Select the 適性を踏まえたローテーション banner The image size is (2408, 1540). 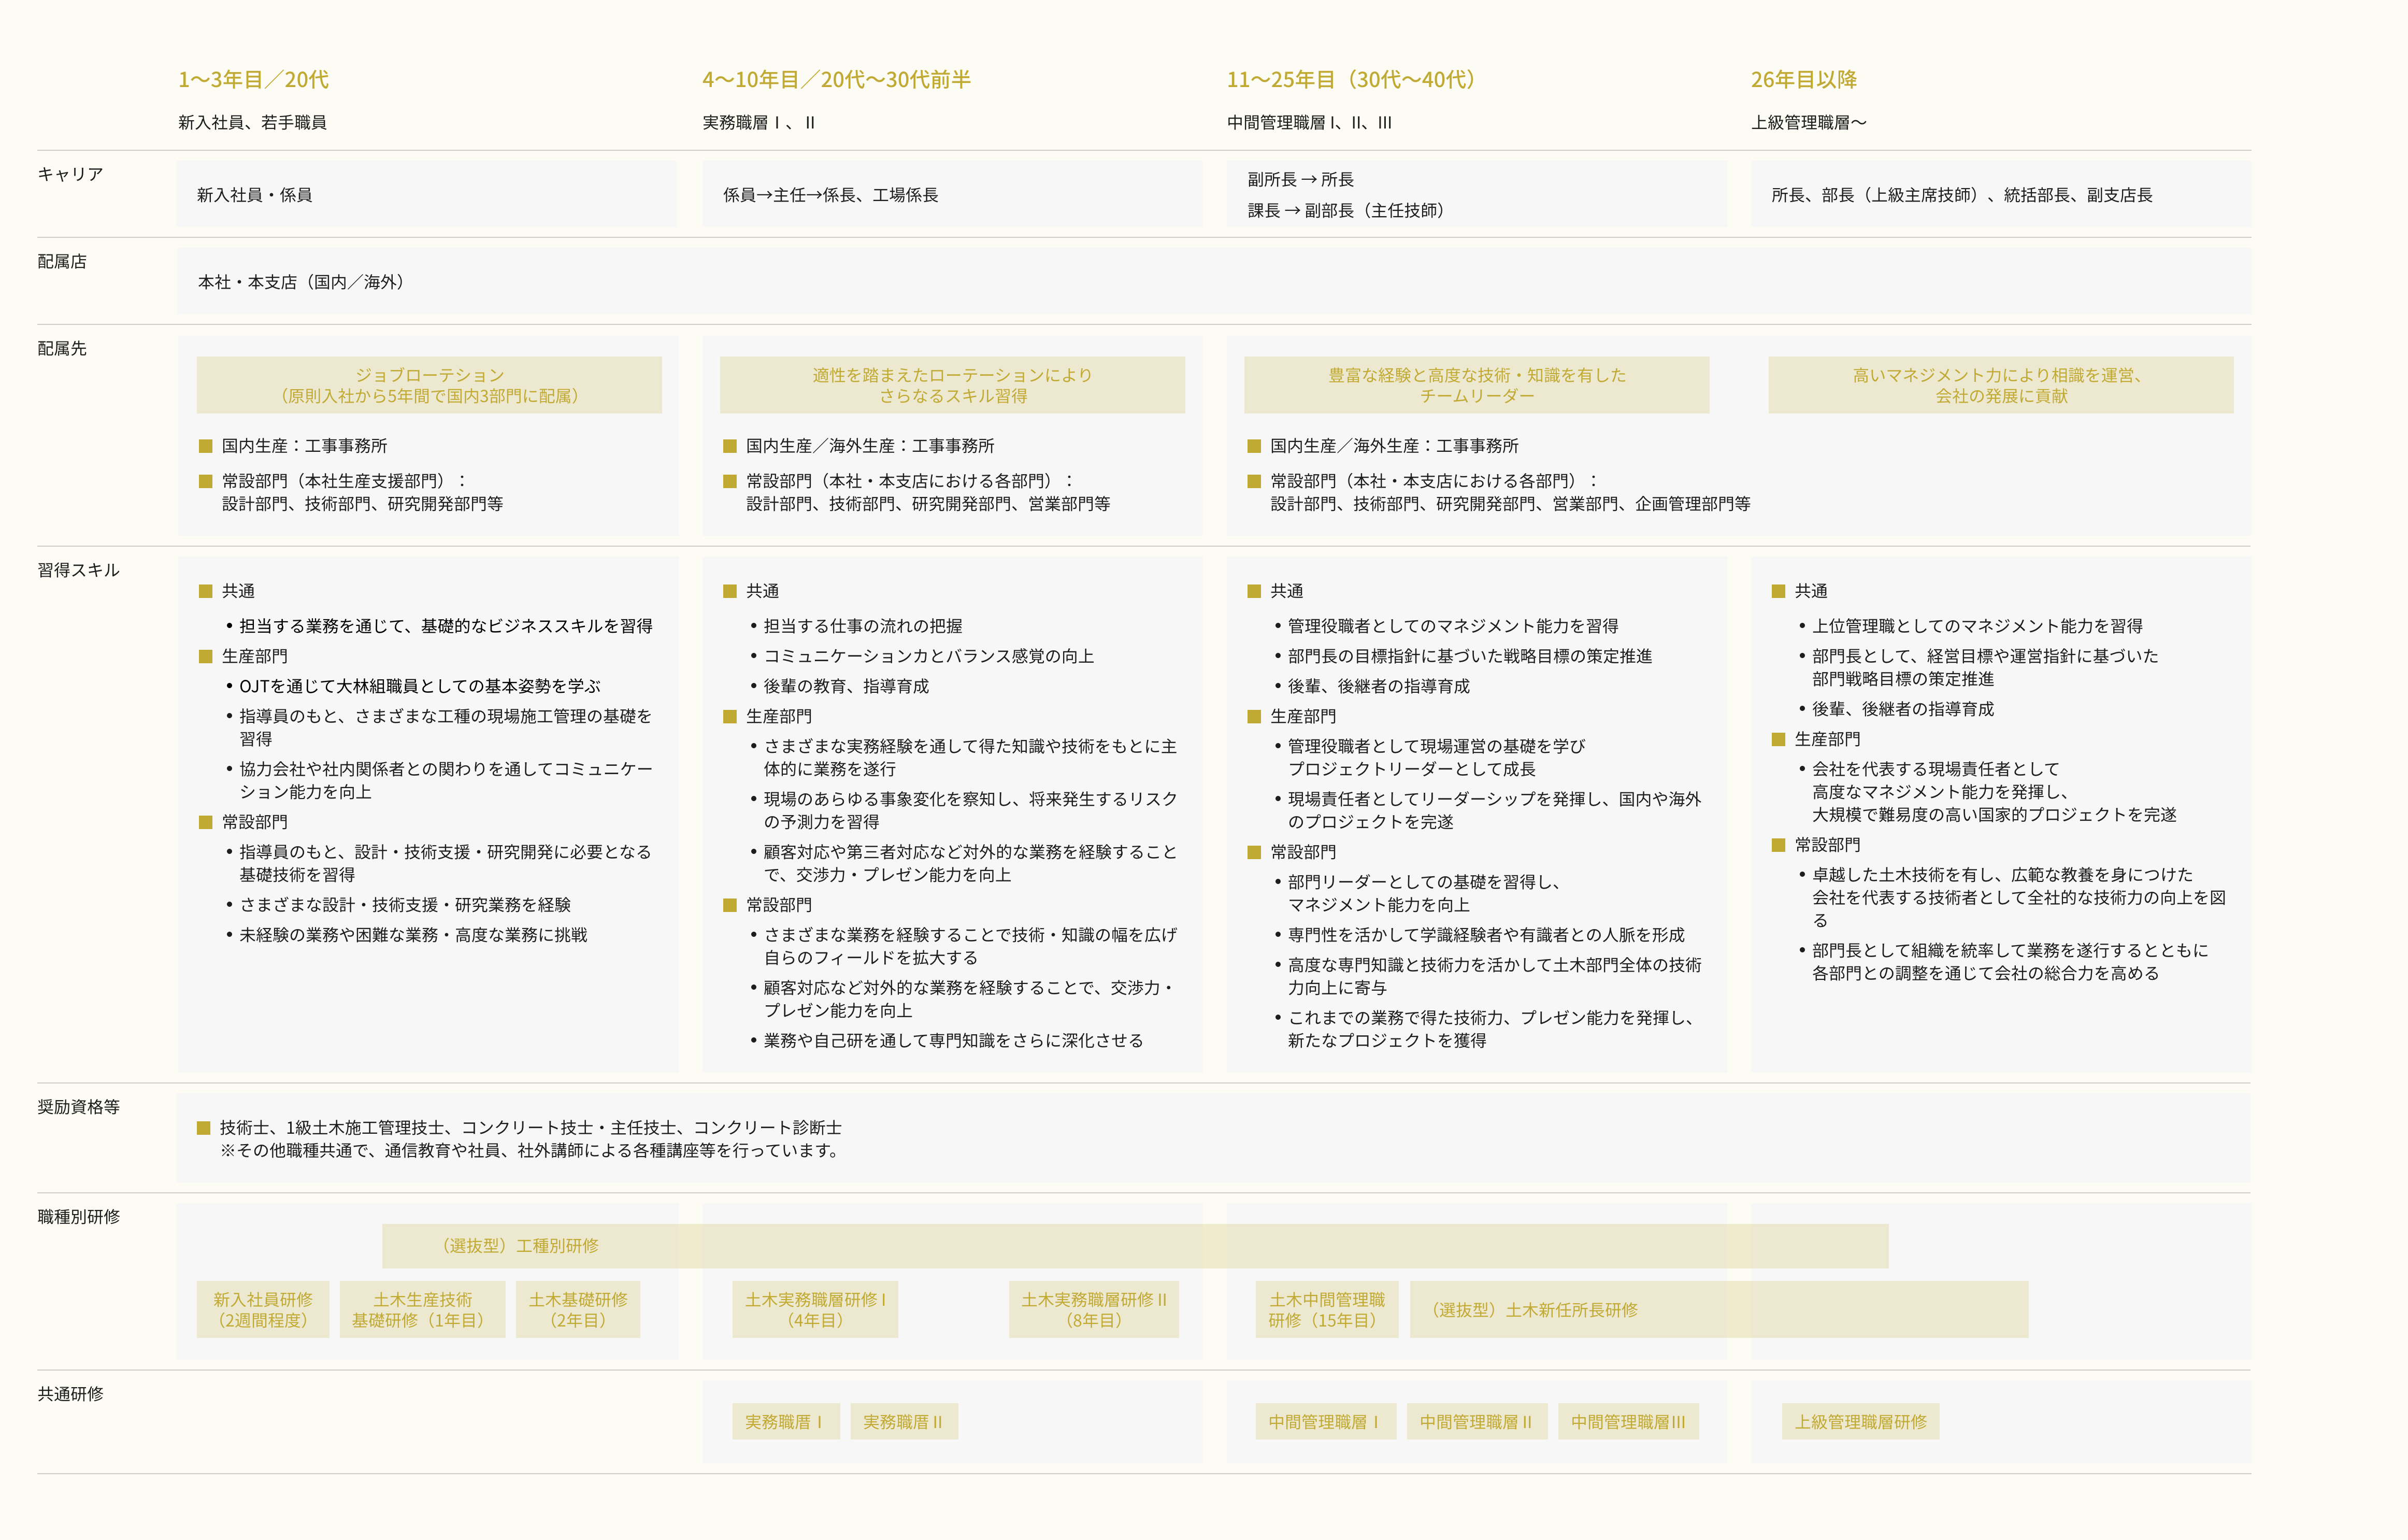(x=952, y=385)
